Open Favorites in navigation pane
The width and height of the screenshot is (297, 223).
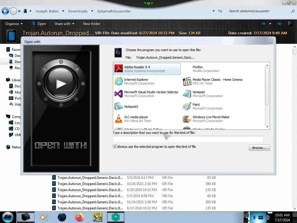(x=13, y=49)
